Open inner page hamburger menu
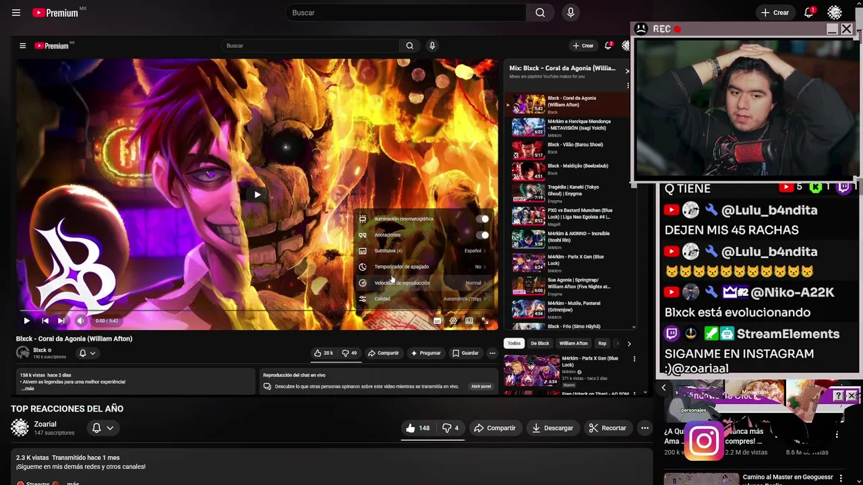The image size is (863, 485). 22,46
